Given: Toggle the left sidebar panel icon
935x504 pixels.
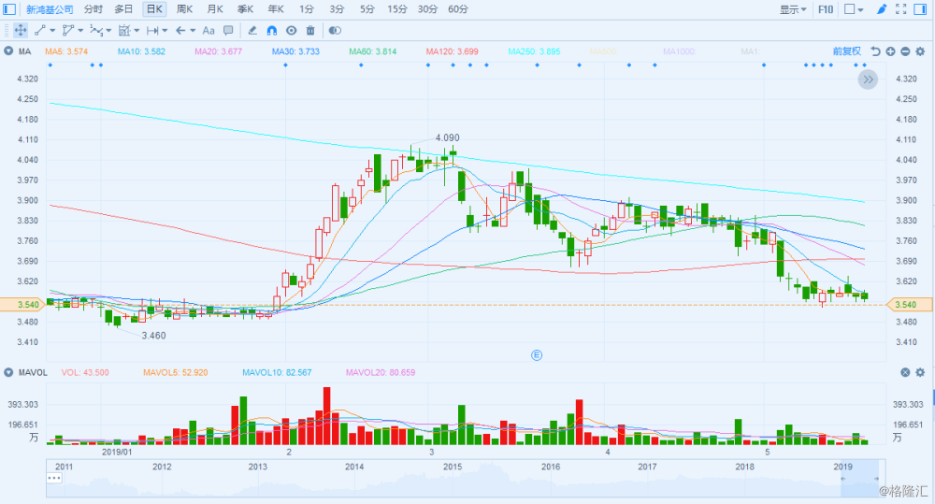Looking at the screenshot, I should coord(9,9).
